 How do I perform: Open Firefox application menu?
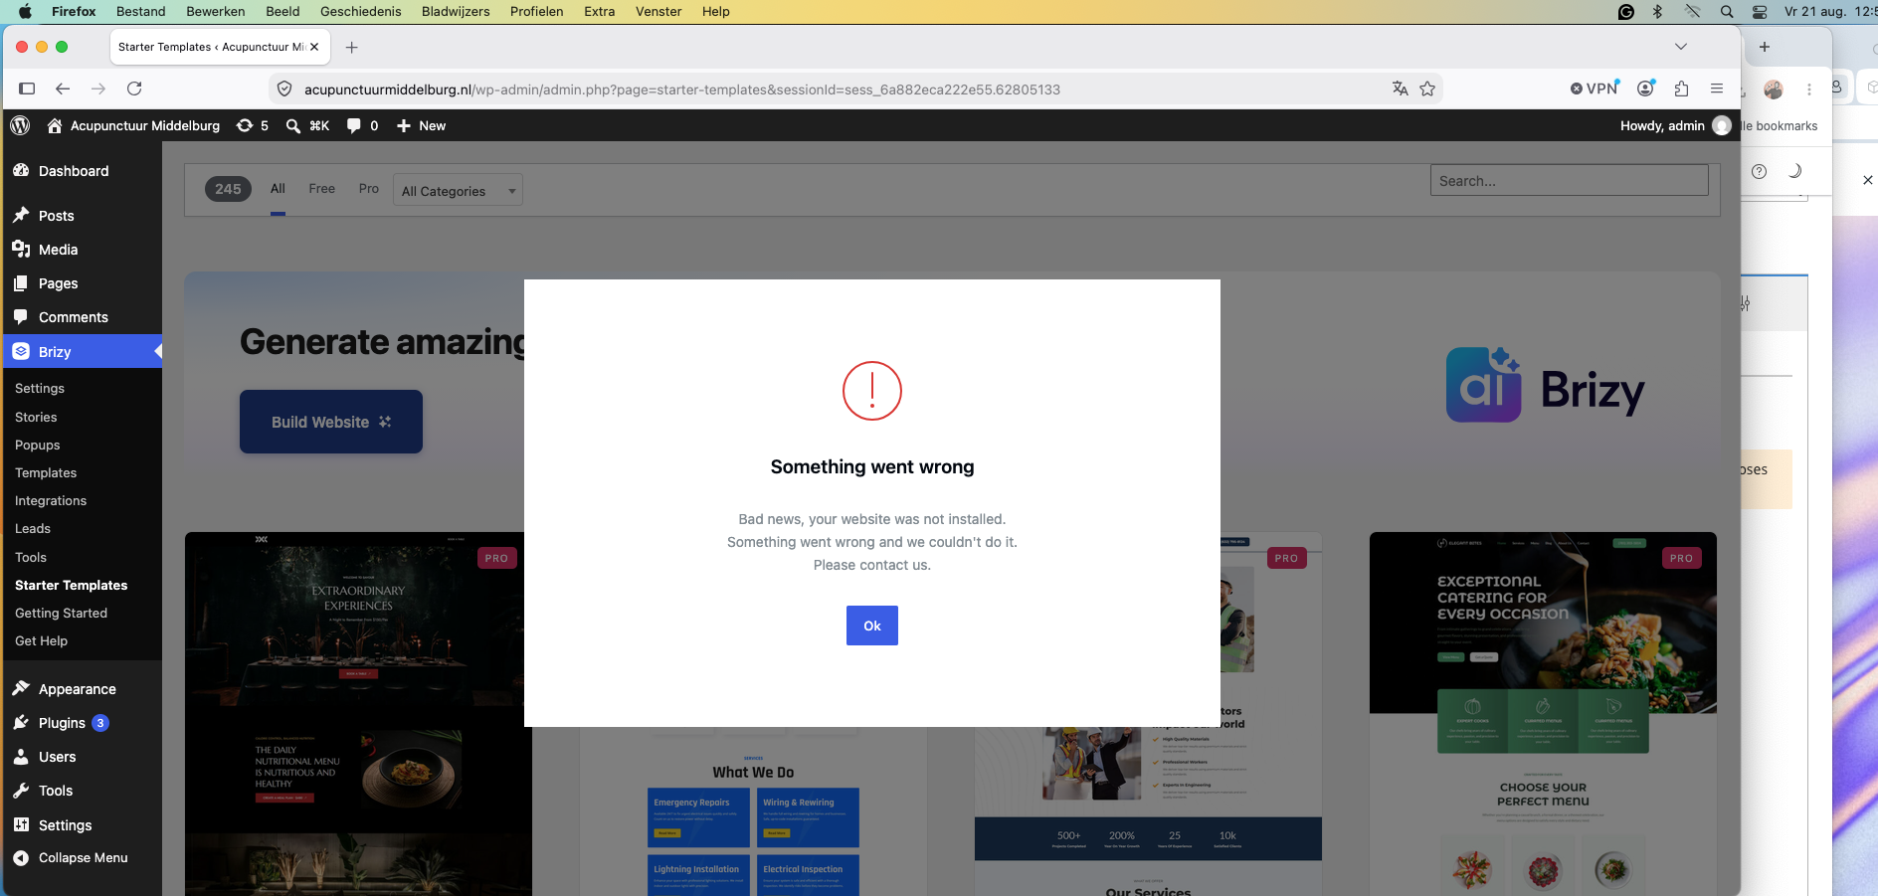1717,89
